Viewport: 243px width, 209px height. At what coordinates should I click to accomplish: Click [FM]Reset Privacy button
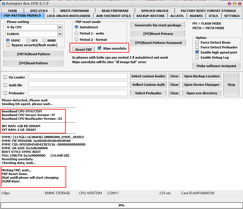pos(158,34)
